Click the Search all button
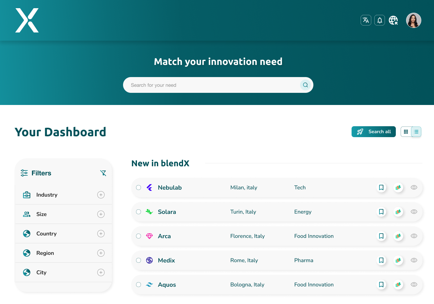 373,132
